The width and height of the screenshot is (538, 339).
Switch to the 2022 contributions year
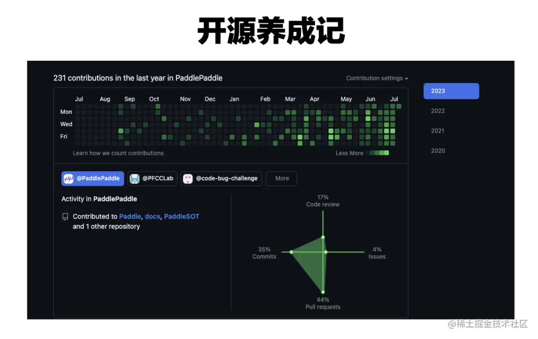point(438,111)
